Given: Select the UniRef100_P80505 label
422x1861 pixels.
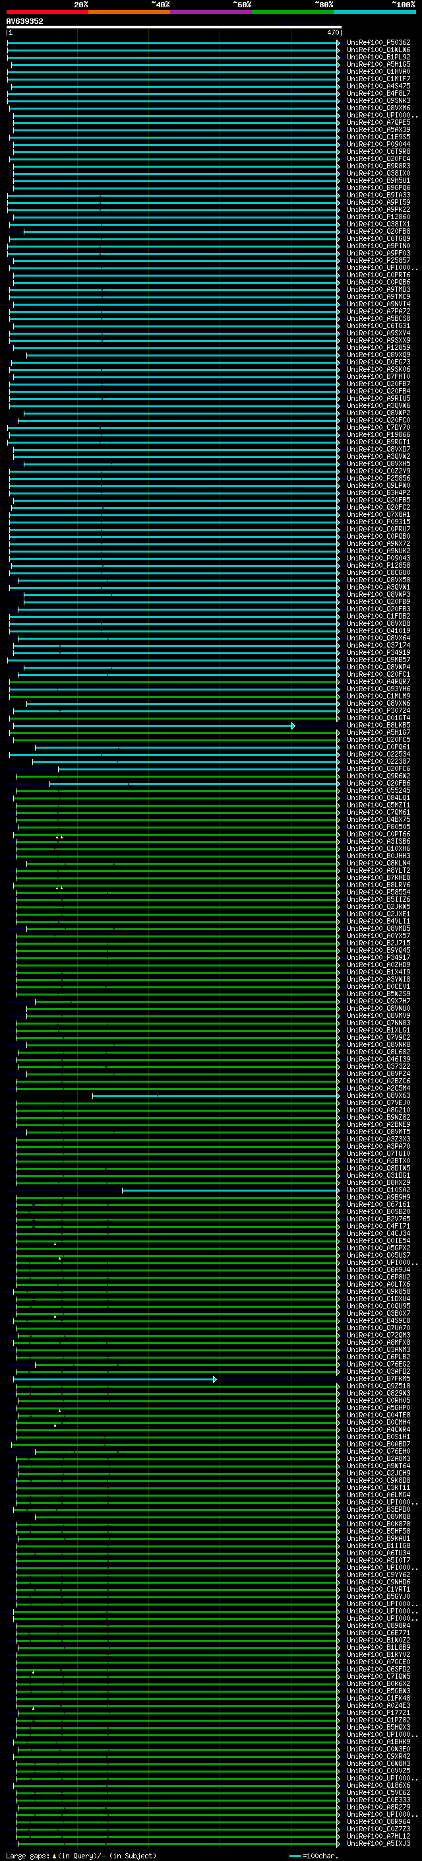Looking at the screenshot, I should [378, 827].
